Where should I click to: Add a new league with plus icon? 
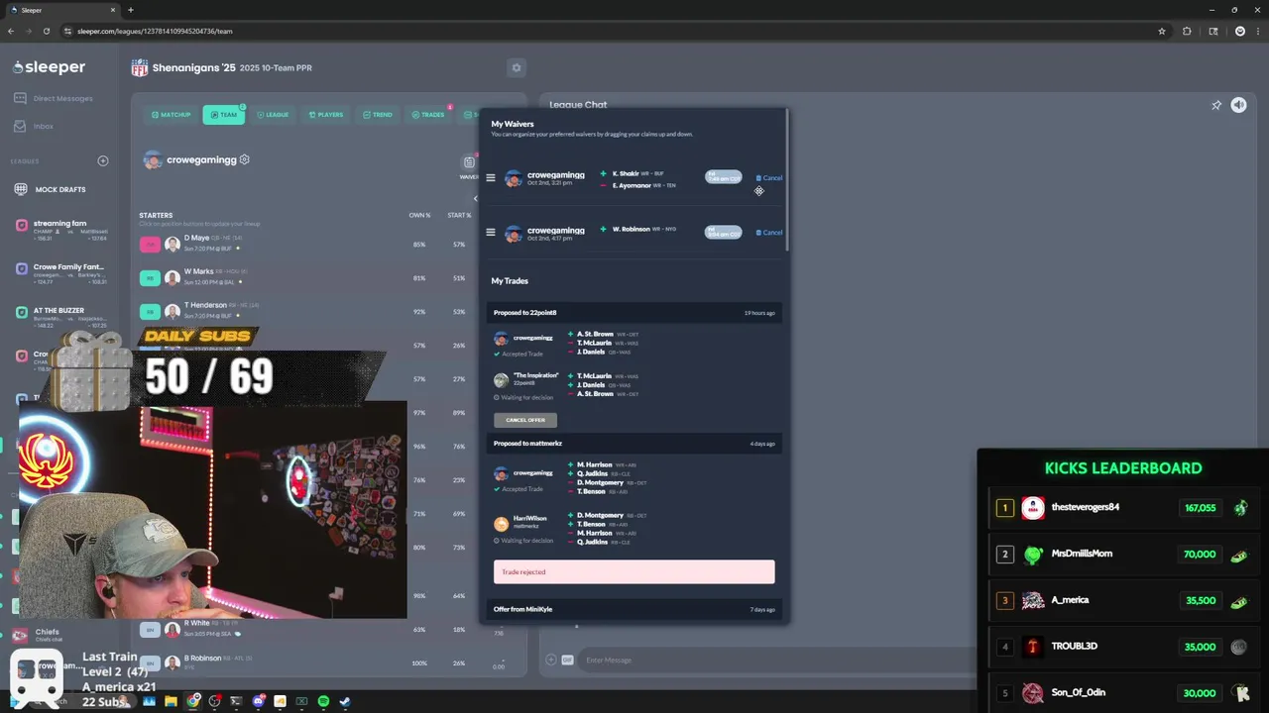(102, 160)
